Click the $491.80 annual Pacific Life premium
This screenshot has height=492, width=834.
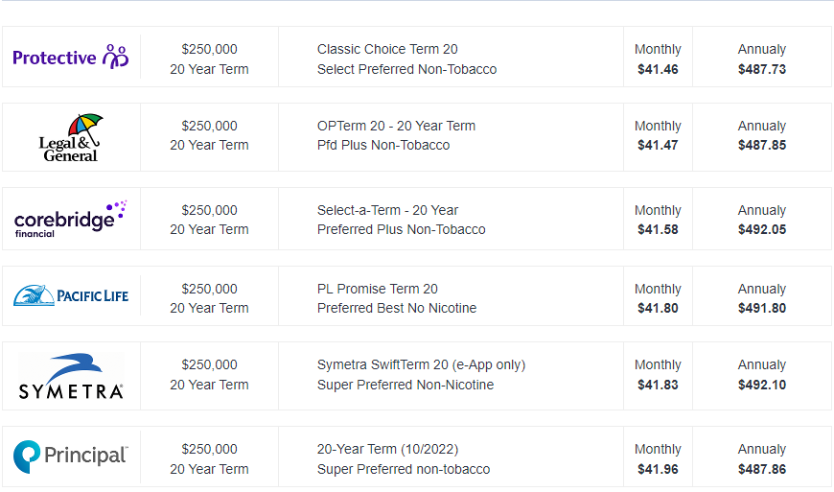tap(762, 309)
